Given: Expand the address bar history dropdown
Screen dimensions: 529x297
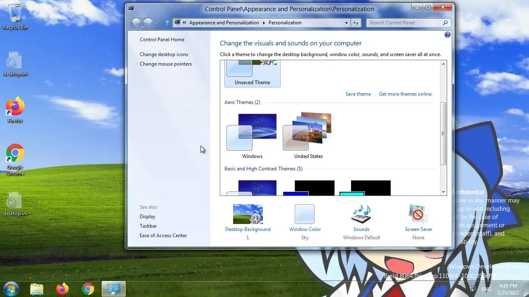Looking at the screenshot, I should click(x=346, y=23).
